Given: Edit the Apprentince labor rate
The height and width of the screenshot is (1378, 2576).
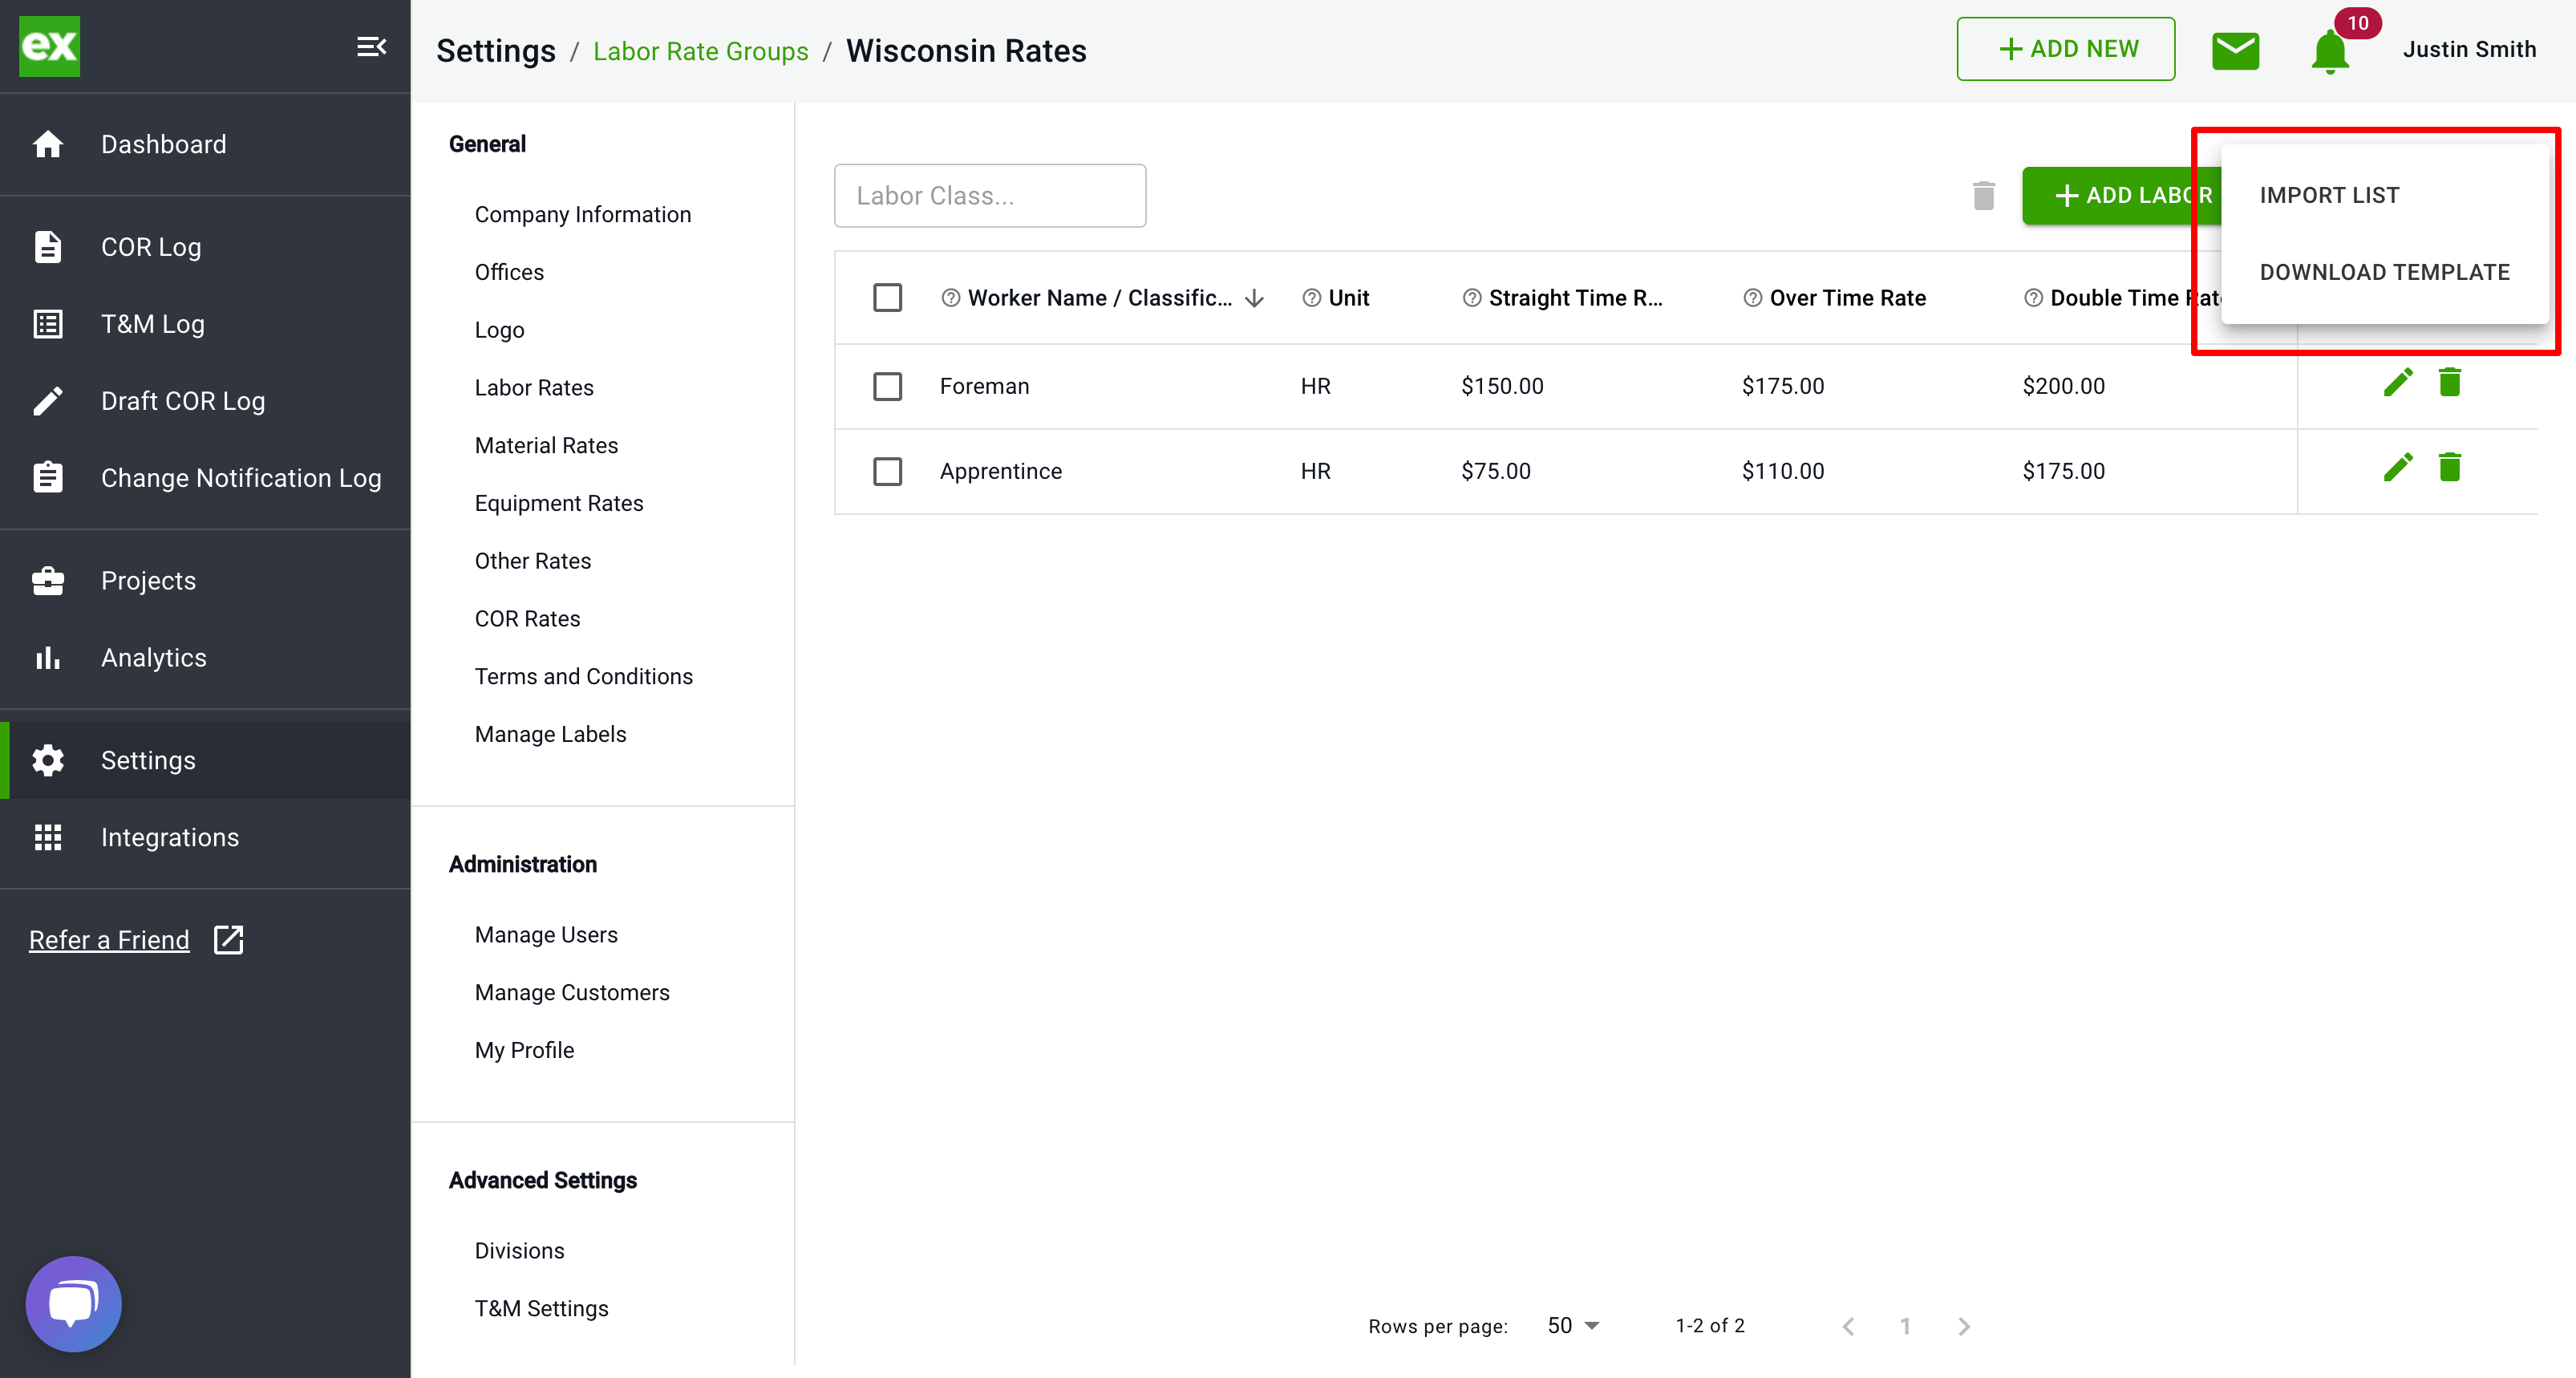Looking at the screenshot, I should [x=2398, y=467].
